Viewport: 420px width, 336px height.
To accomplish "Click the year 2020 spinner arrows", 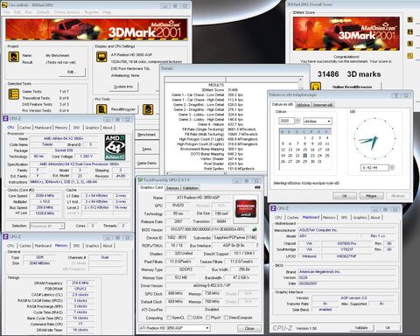I will click(x=297, y=121).
